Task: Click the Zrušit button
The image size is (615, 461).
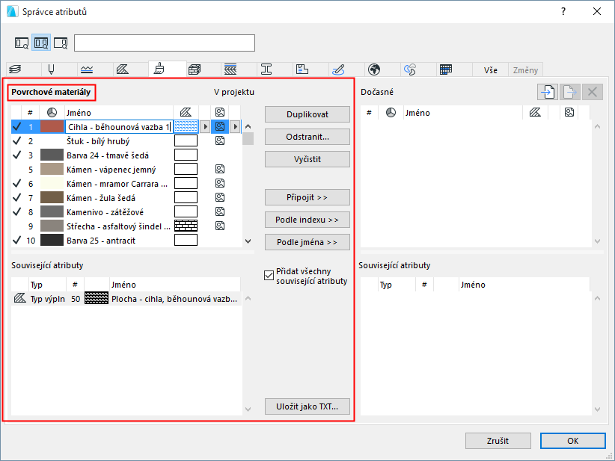Action: (498, 441)
